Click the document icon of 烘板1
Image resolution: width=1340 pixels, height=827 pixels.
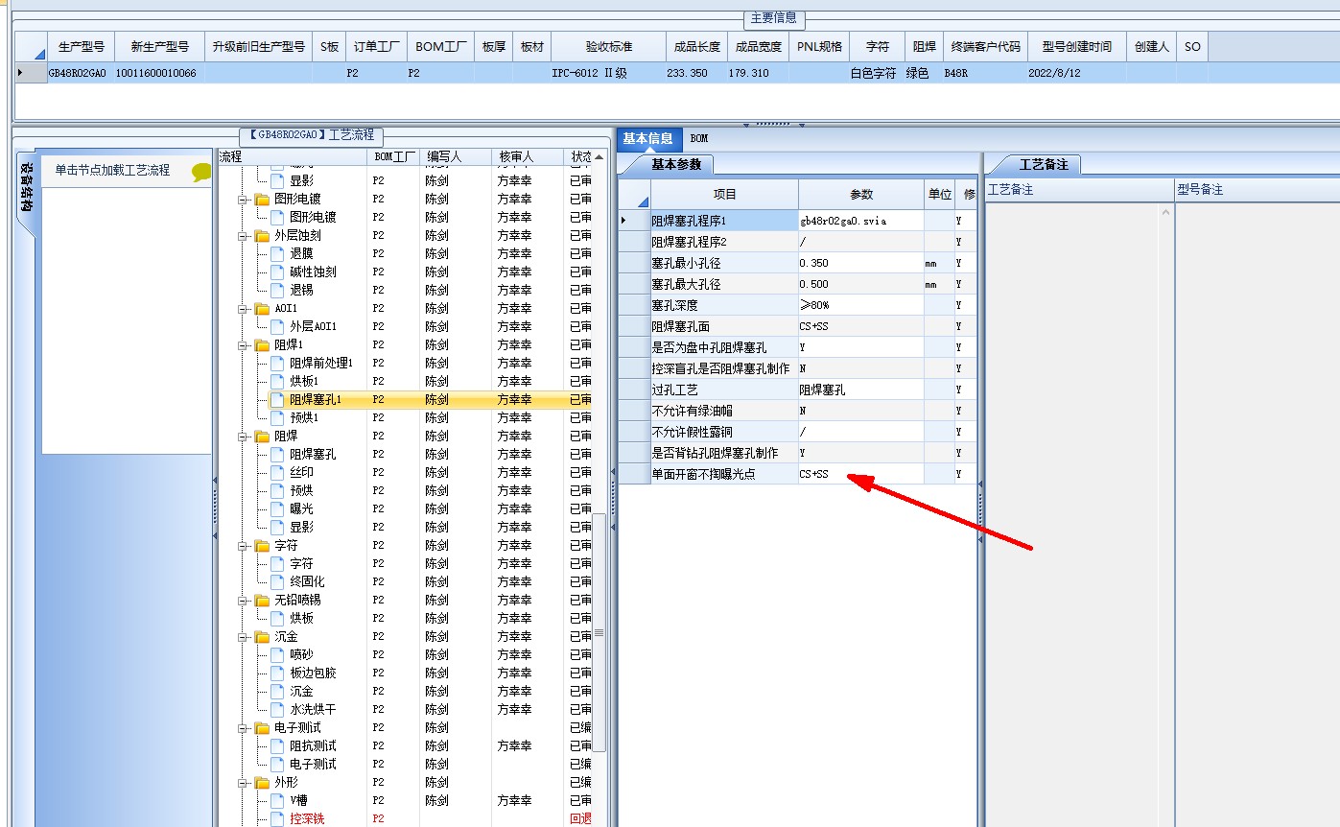[277, 381]
